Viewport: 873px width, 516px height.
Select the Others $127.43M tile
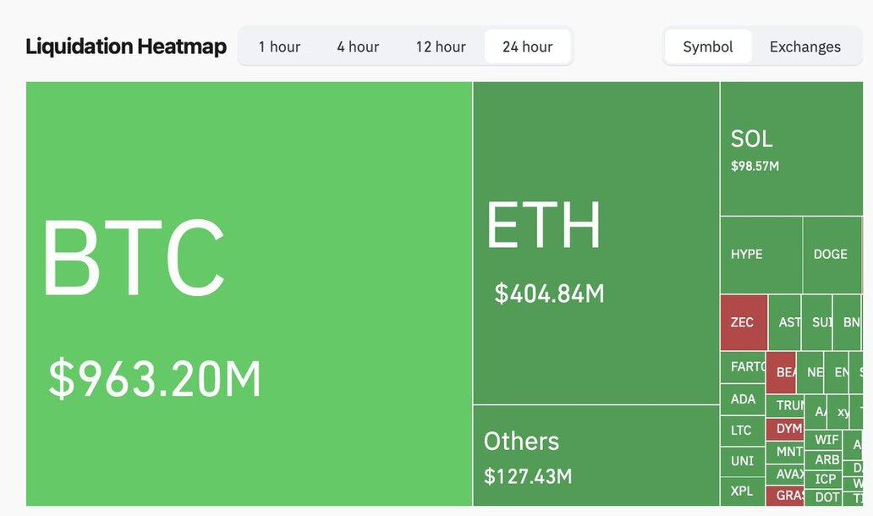pyautogui.click(x=596, y=456)
